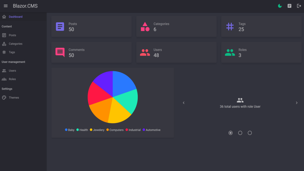304x171 pixels.
Task: Click the logout icon in header
Action: tap(299, 6)
